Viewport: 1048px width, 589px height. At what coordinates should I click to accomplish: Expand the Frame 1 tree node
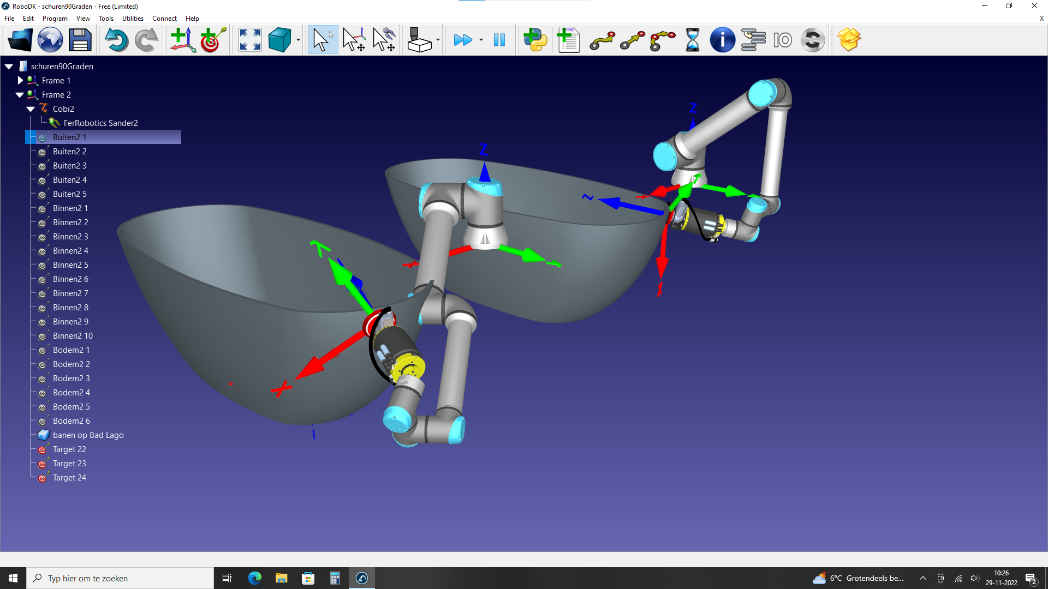20,80
